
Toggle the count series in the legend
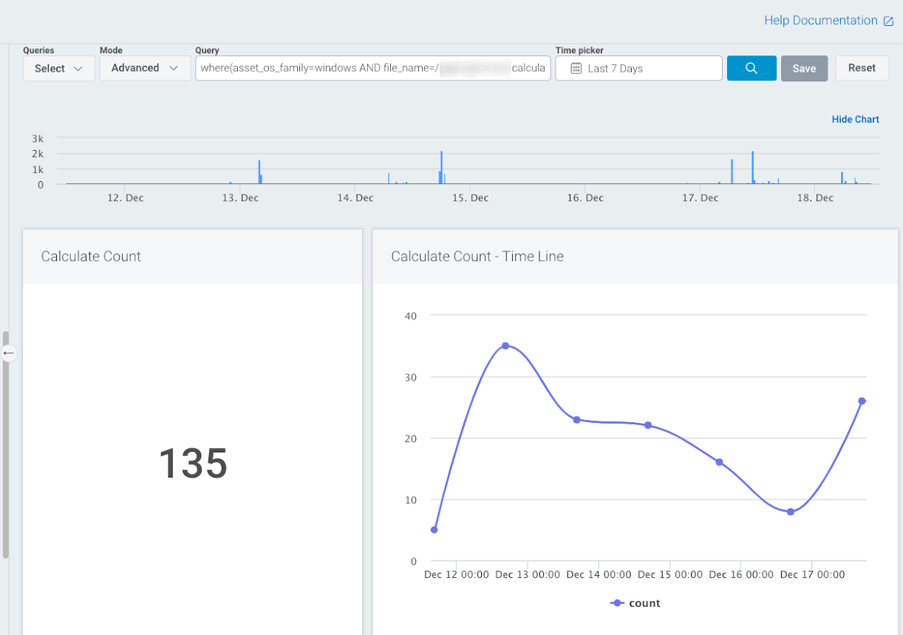635,603
